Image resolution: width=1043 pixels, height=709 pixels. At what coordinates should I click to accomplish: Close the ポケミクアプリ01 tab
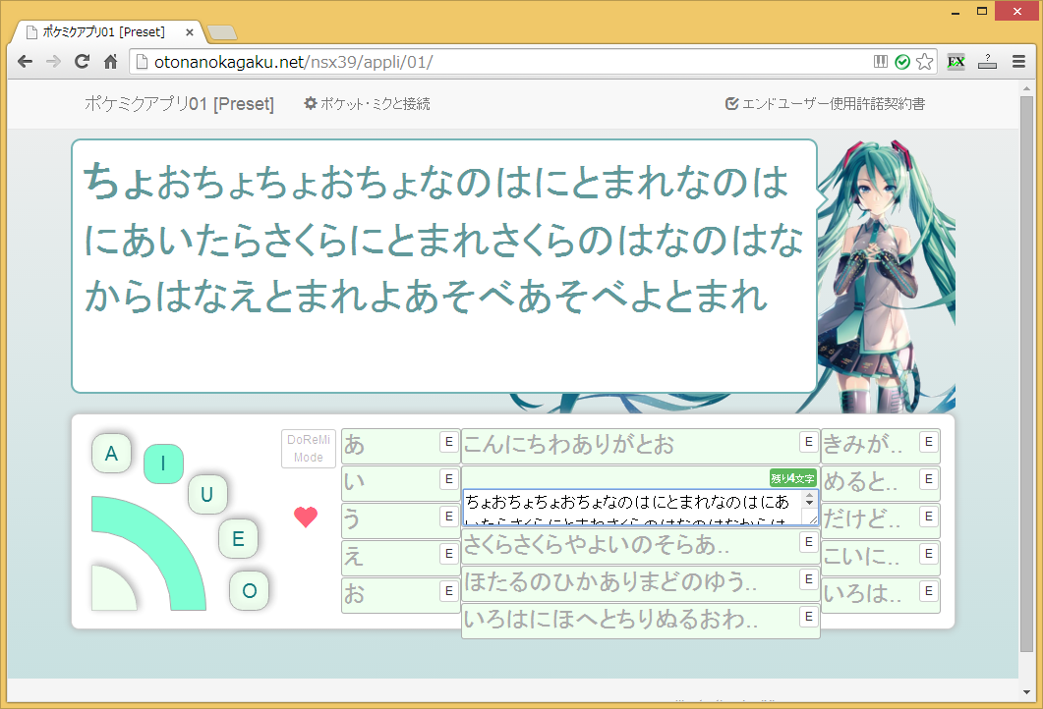(189, 31)
